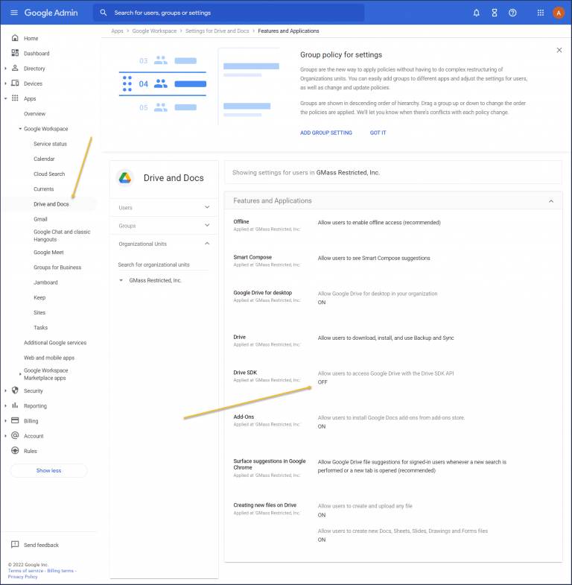This screenshot has width=572, height=585.
Task: Open the Add-Ons setting row
Action: coord(393,422)
